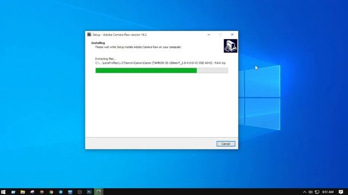Open the clock showing 8:51 AM
Screen dimensions: 348x195
click(x=328, y=192)
